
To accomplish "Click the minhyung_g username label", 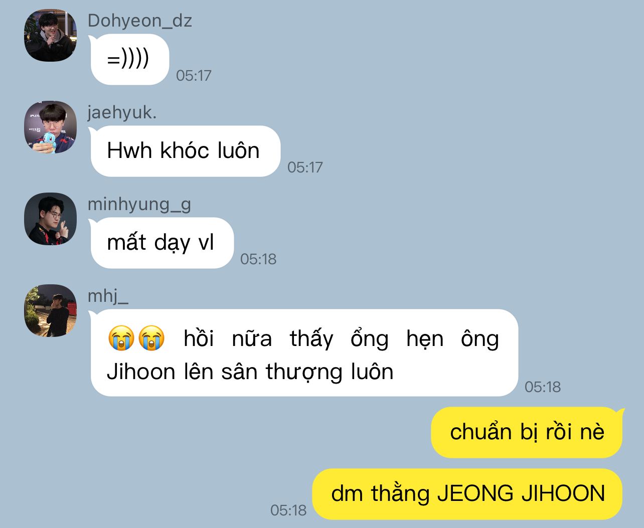I will click(x=139, y=205).
